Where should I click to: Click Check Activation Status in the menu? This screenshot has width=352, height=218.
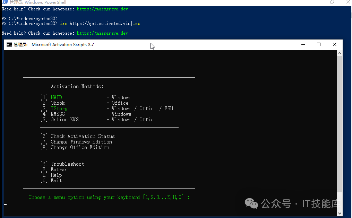click(x=83, y=136)
